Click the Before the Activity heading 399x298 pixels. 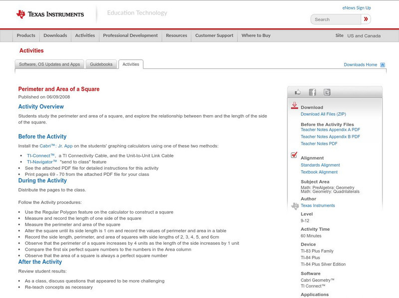point(42,137)
